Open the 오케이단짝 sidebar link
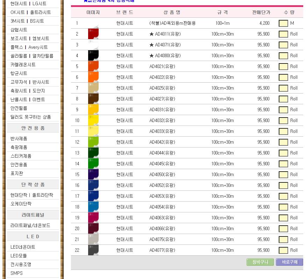Image resolution: width=306 pixels, height=279 pixels. (21, 204)
